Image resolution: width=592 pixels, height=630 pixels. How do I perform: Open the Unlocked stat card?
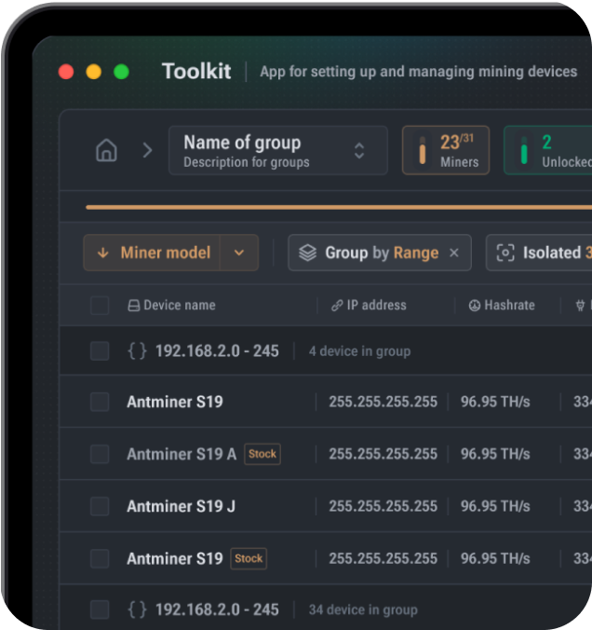coord(548,150)
